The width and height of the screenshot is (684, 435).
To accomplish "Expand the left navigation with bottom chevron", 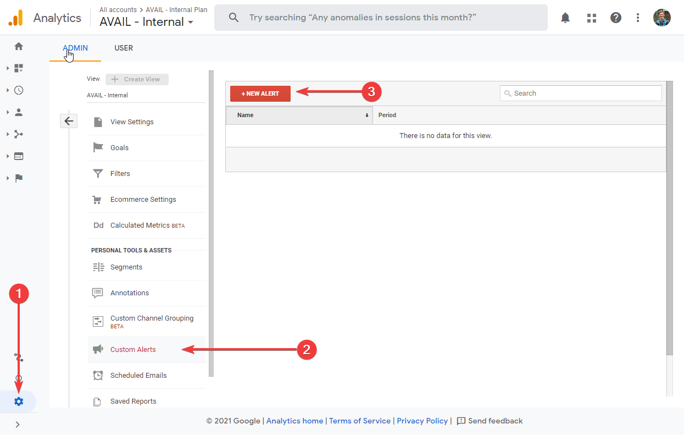I will (x=18, y=425).
